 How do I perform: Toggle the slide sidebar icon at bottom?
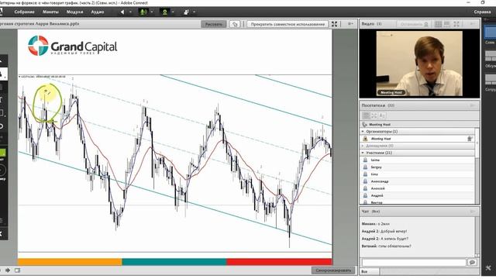[17, 270]
